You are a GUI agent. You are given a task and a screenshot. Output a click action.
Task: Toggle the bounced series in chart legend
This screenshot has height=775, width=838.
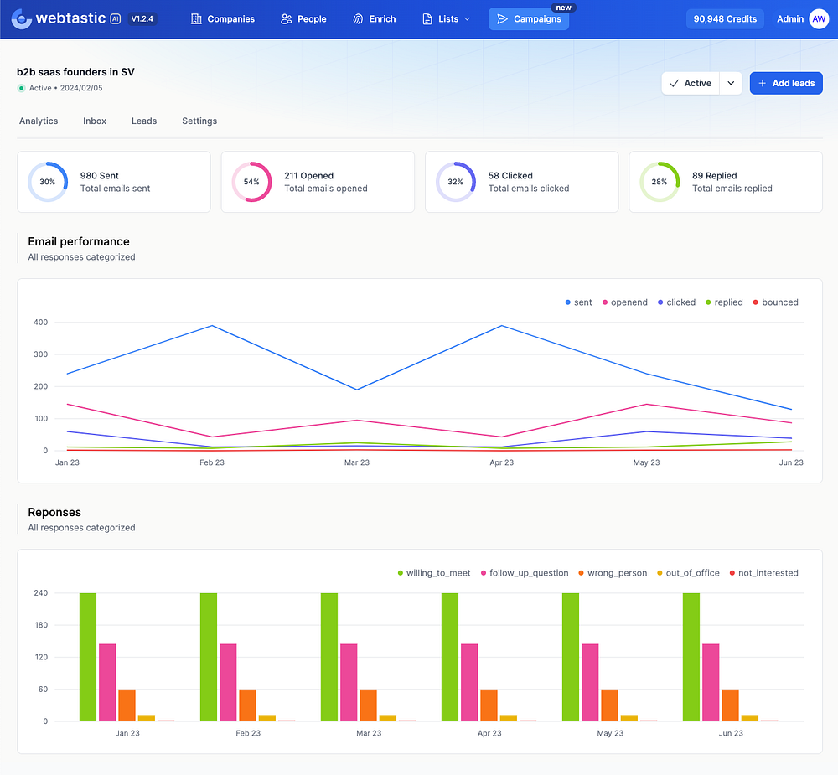coord(775,302)
